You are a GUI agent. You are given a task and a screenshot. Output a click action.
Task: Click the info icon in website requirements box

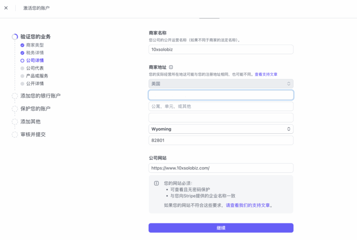click(156, 183)
